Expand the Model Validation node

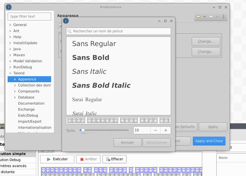pos(10,61)
